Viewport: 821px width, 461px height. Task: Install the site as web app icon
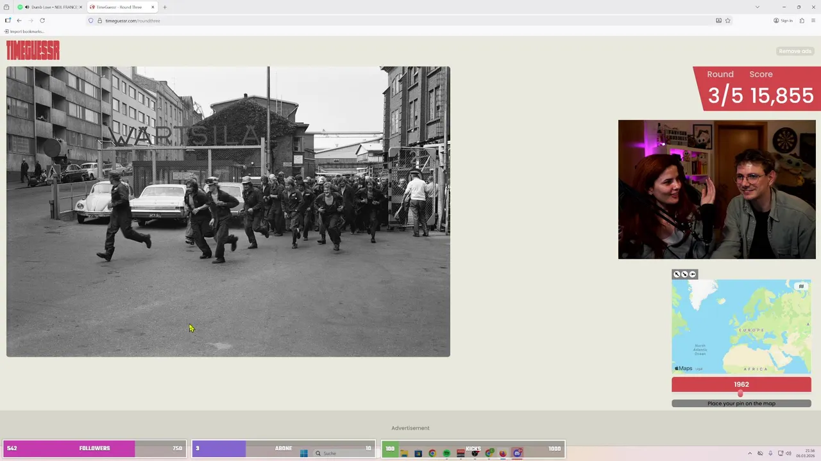pos(719,20)
